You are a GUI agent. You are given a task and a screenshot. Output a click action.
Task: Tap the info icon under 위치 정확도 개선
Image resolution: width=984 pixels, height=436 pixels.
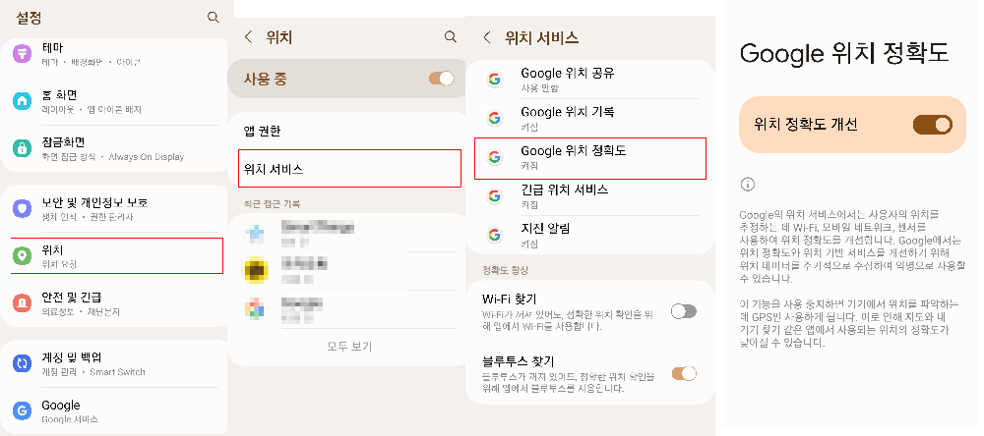tap(748, 185)
